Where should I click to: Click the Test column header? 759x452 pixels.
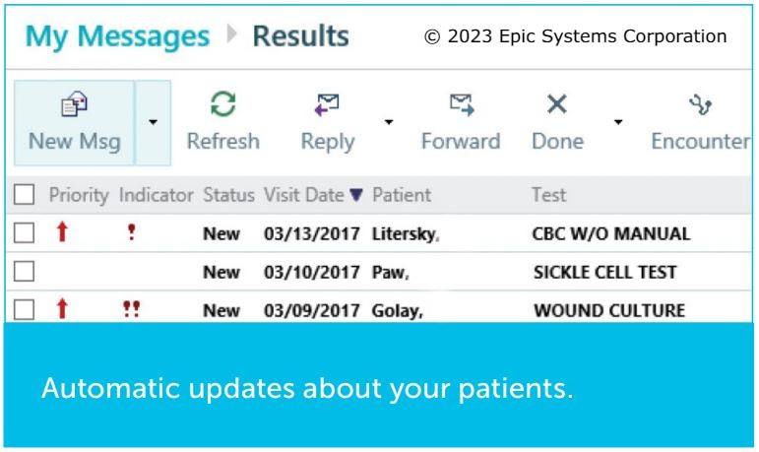pos(548,195)
